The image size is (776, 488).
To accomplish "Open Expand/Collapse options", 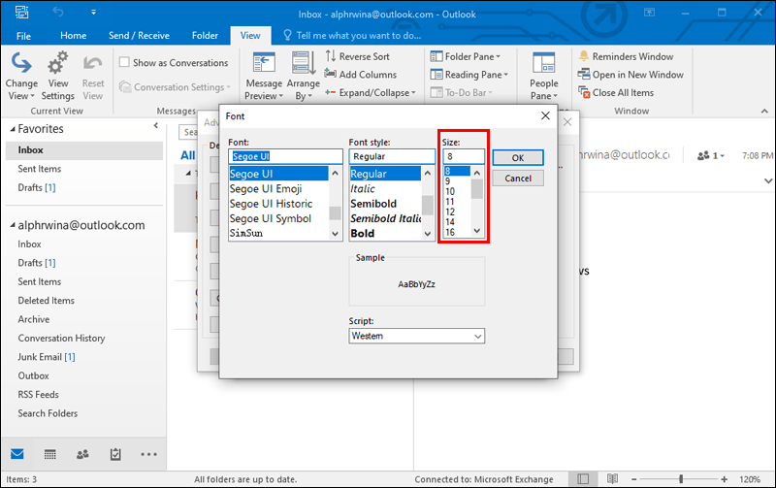I will [x=370, y=92].
